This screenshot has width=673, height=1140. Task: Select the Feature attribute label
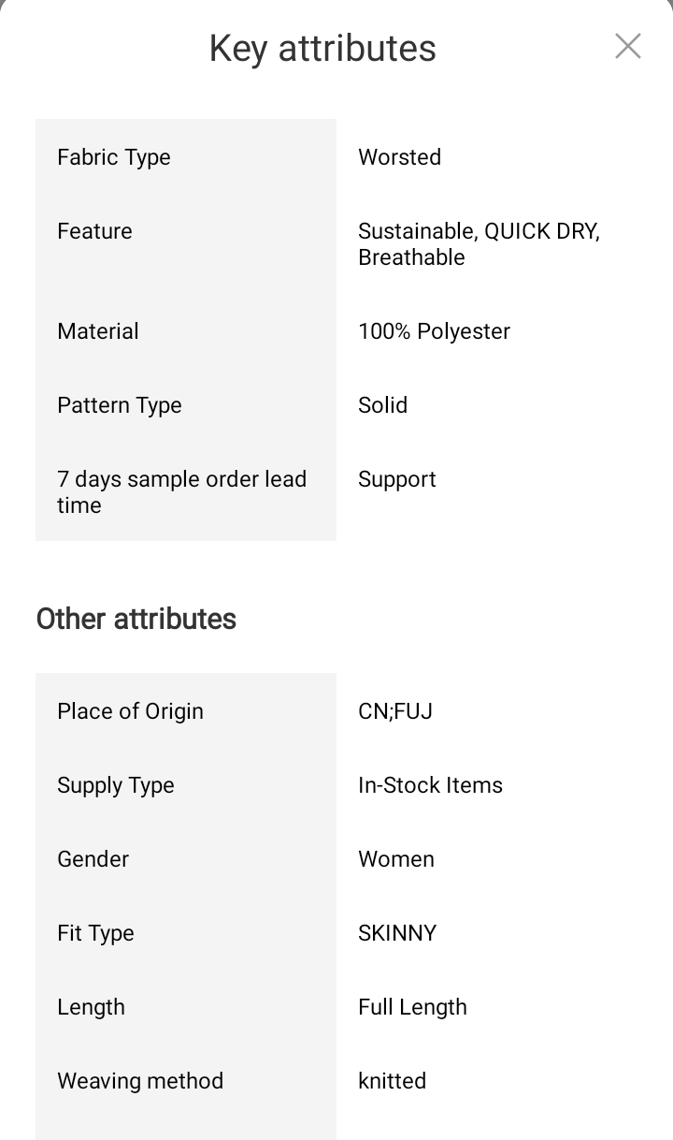(94, 231)
